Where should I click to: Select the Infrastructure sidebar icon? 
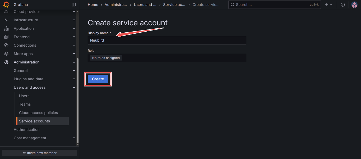point(6,20)
